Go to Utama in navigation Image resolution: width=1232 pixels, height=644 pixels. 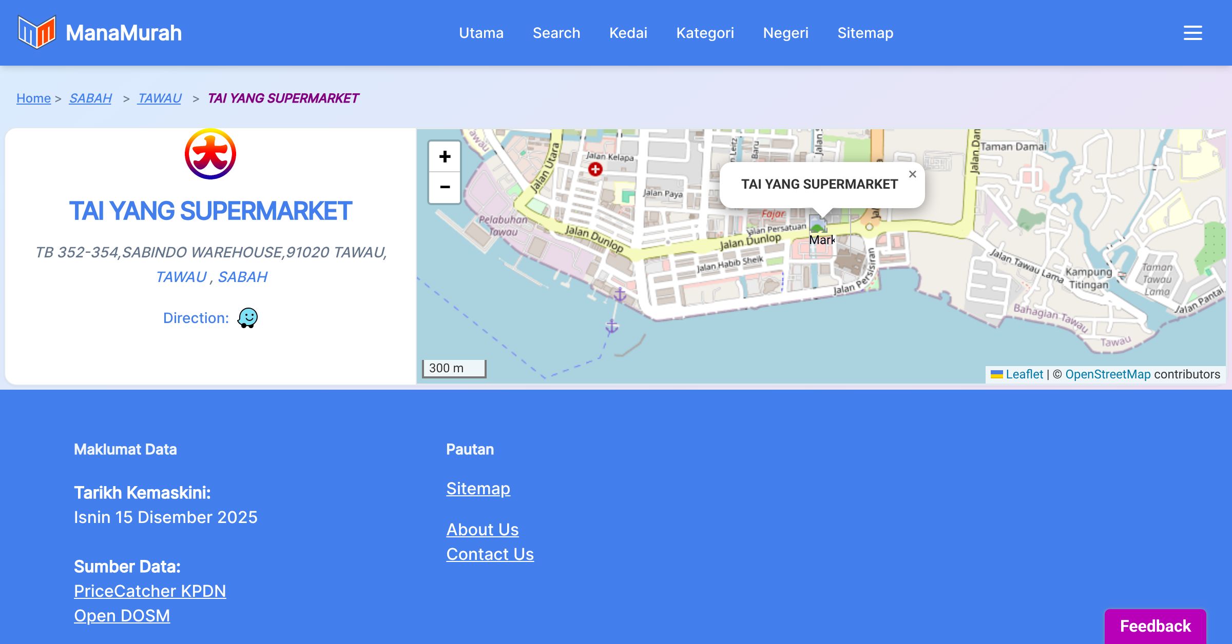(481, 33)
